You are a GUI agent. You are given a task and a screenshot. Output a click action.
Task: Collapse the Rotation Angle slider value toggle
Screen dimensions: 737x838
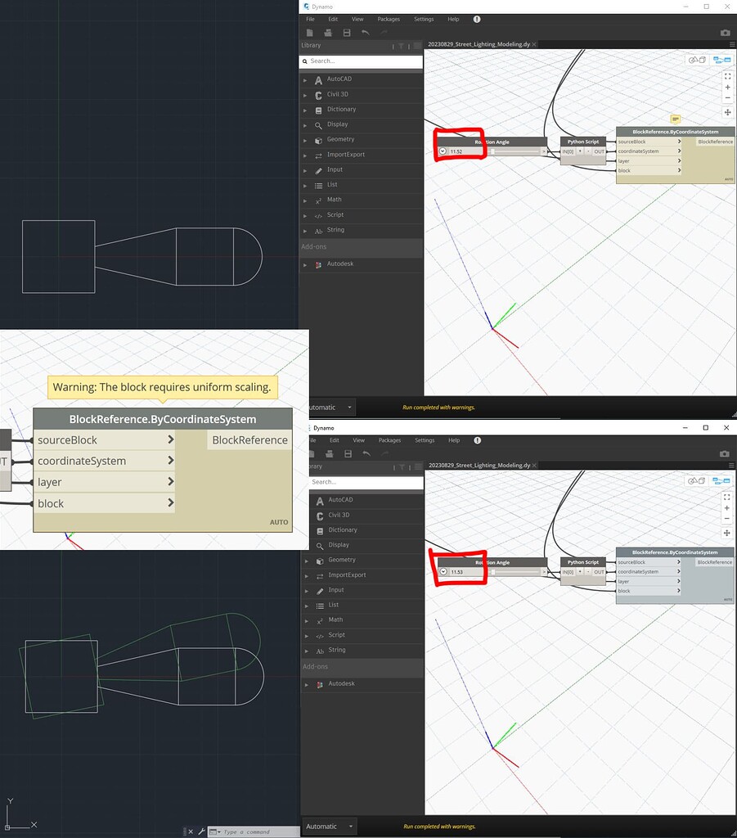[441, 151]
